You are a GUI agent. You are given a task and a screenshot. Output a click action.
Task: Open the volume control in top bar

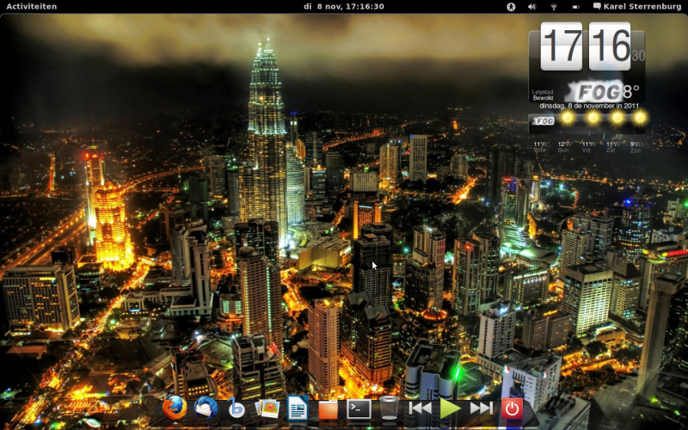[531, 6]
